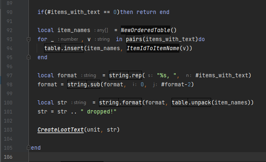Screen dimensions: 266x162
Task: Click line number 90 in the gutter
Action: click(9, 12)
